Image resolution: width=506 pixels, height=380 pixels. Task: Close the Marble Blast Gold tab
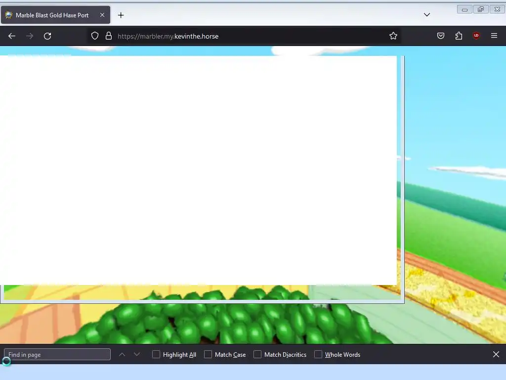[x=102, y=15]
